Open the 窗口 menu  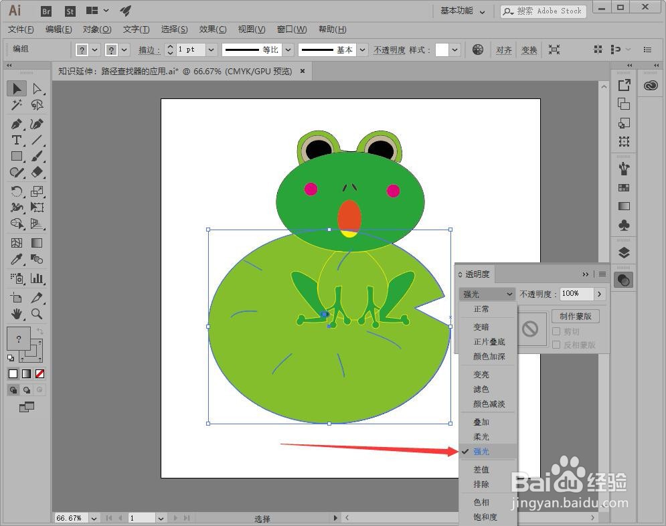click(x=292, y=29)
